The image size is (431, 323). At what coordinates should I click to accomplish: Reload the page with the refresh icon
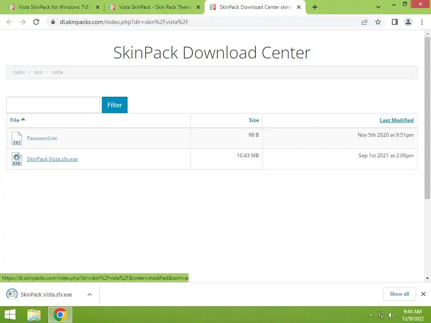(x=36, y=22)
